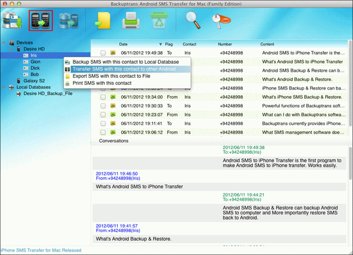Viewport: 353px width, 255px height.
Task: Click the contact card icon beside Dick
Action: pos(26,68)
